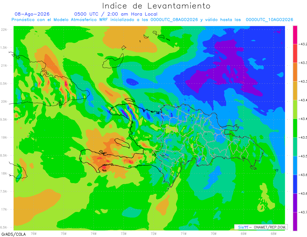
Task: Pick the red swatch in the color bar
Action: click(x=295, y=53)
